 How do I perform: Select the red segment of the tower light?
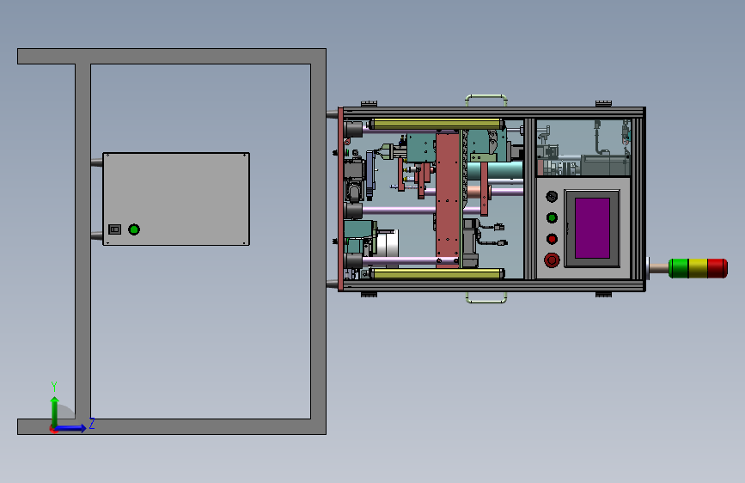[718, 268]
